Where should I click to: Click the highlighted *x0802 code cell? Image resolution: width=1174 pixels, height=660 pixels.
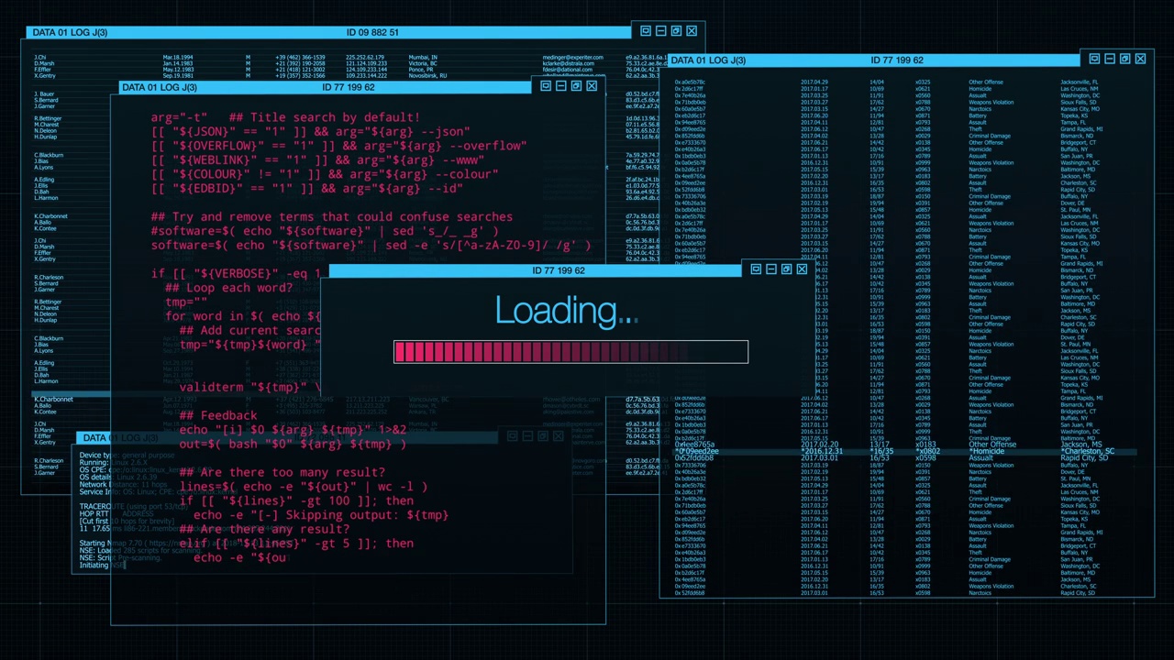click(928, 451)
